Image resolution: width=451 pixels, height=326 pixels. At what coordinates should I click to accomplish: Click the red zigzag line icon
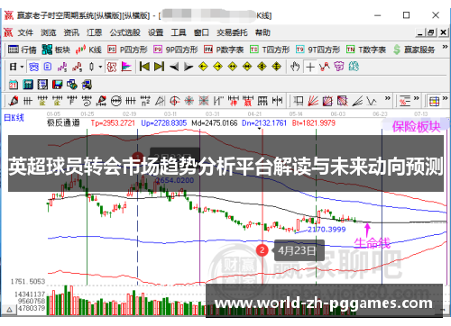pos(325,67)
